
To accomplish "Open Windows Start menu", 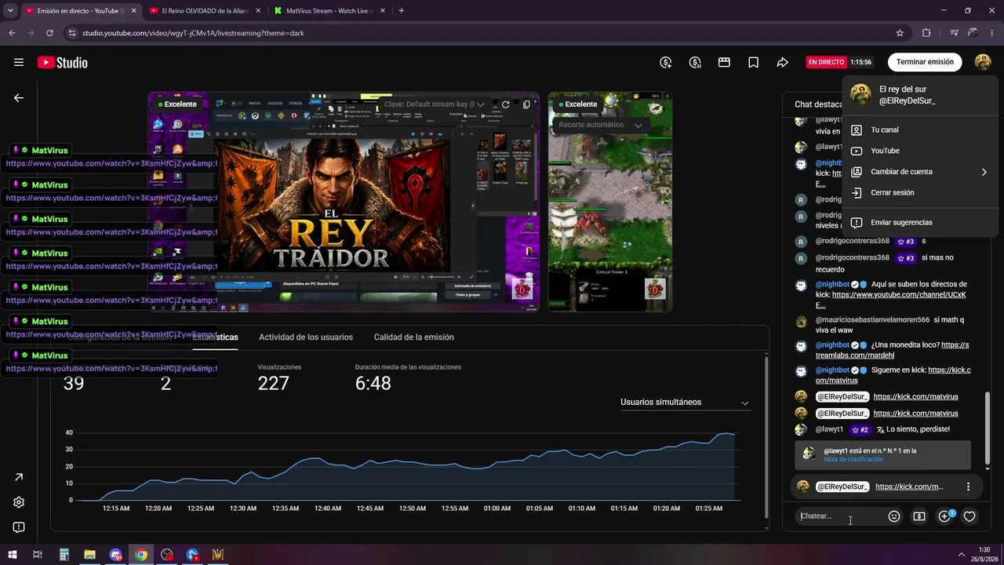I will tap(12, 555).
